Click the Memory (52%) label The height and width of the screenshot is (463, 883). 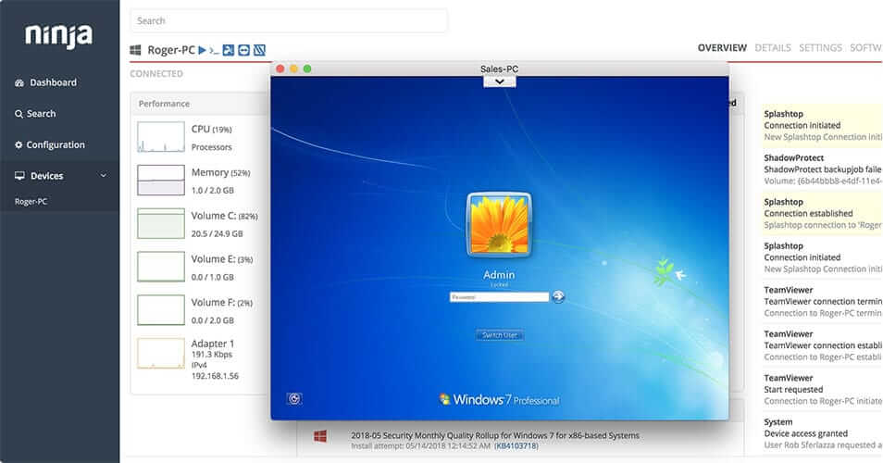[x=220, y=172]
